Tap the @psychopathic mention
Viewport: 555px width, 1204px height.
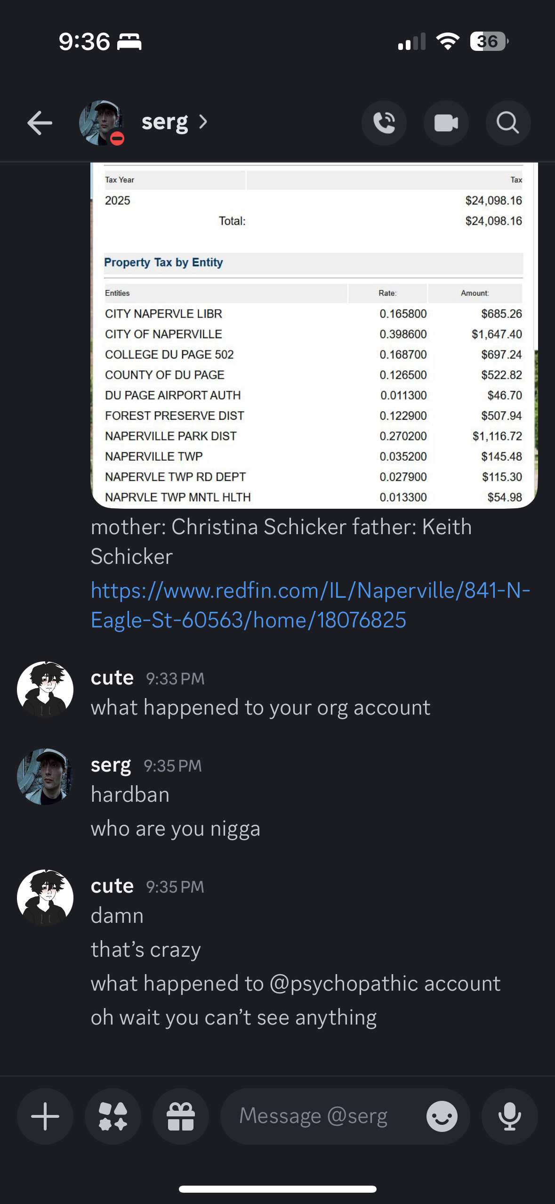point(344,984)
